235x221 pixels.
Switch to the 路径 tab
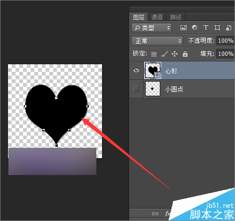[x=176, y=17]
